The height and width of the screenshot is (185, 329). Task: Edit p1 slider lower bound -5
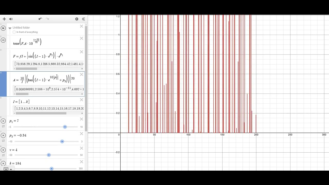10,127
